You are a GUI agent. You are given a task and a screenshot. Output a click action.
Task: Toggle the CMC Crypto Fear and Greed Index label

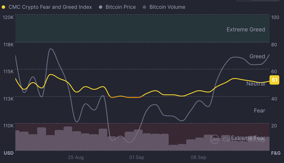pyautogui.click(x=50, y=7)
